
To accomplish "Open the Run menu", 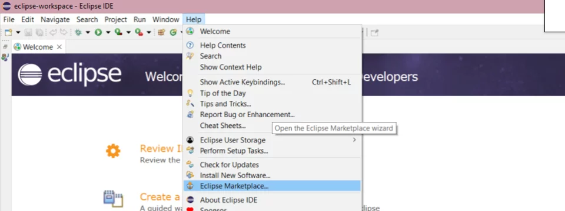I will click(x=140, y=19).
